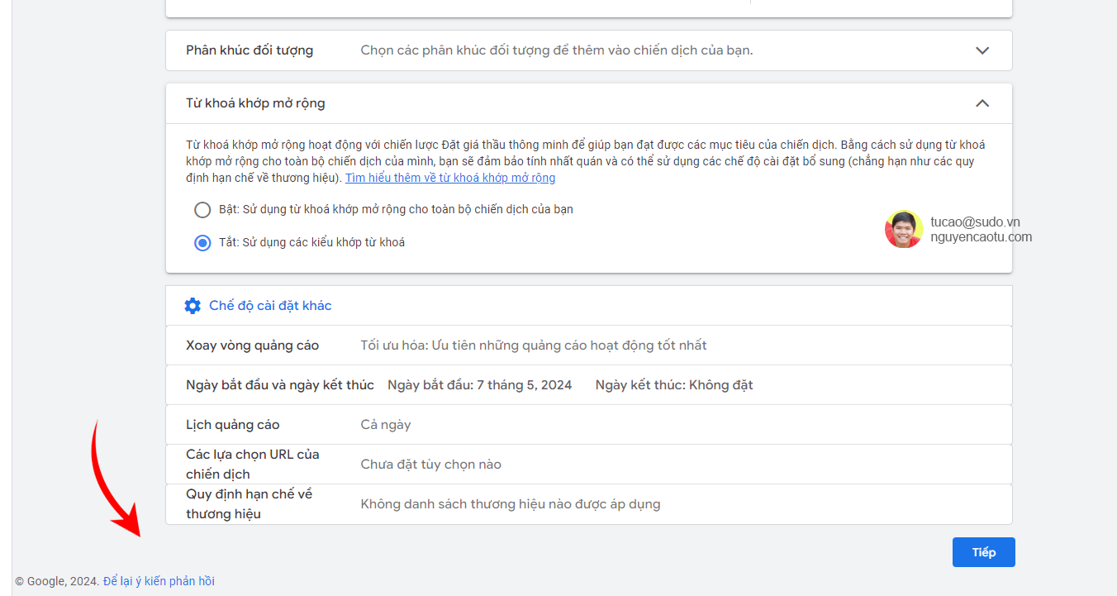Expand the Phân khúc đối tượng section

982,50
